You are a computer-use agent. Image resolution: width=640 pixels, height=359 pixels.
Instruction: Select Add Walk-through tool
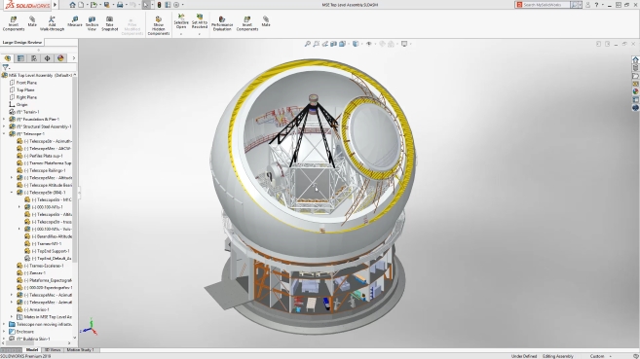[x=52, y=23]
